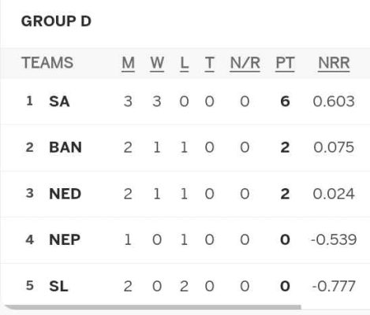Click the TEAMS column label
370x315 pixels.
tap(47, 63)
